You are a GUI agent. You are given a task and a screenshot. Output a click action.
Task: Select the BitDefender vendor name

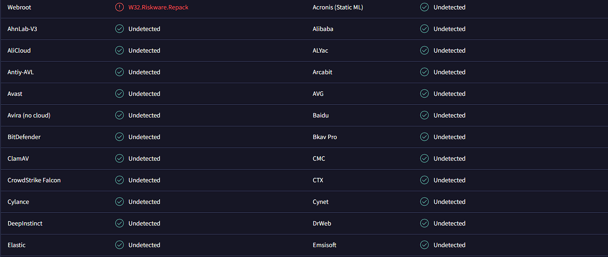[24, 137]
